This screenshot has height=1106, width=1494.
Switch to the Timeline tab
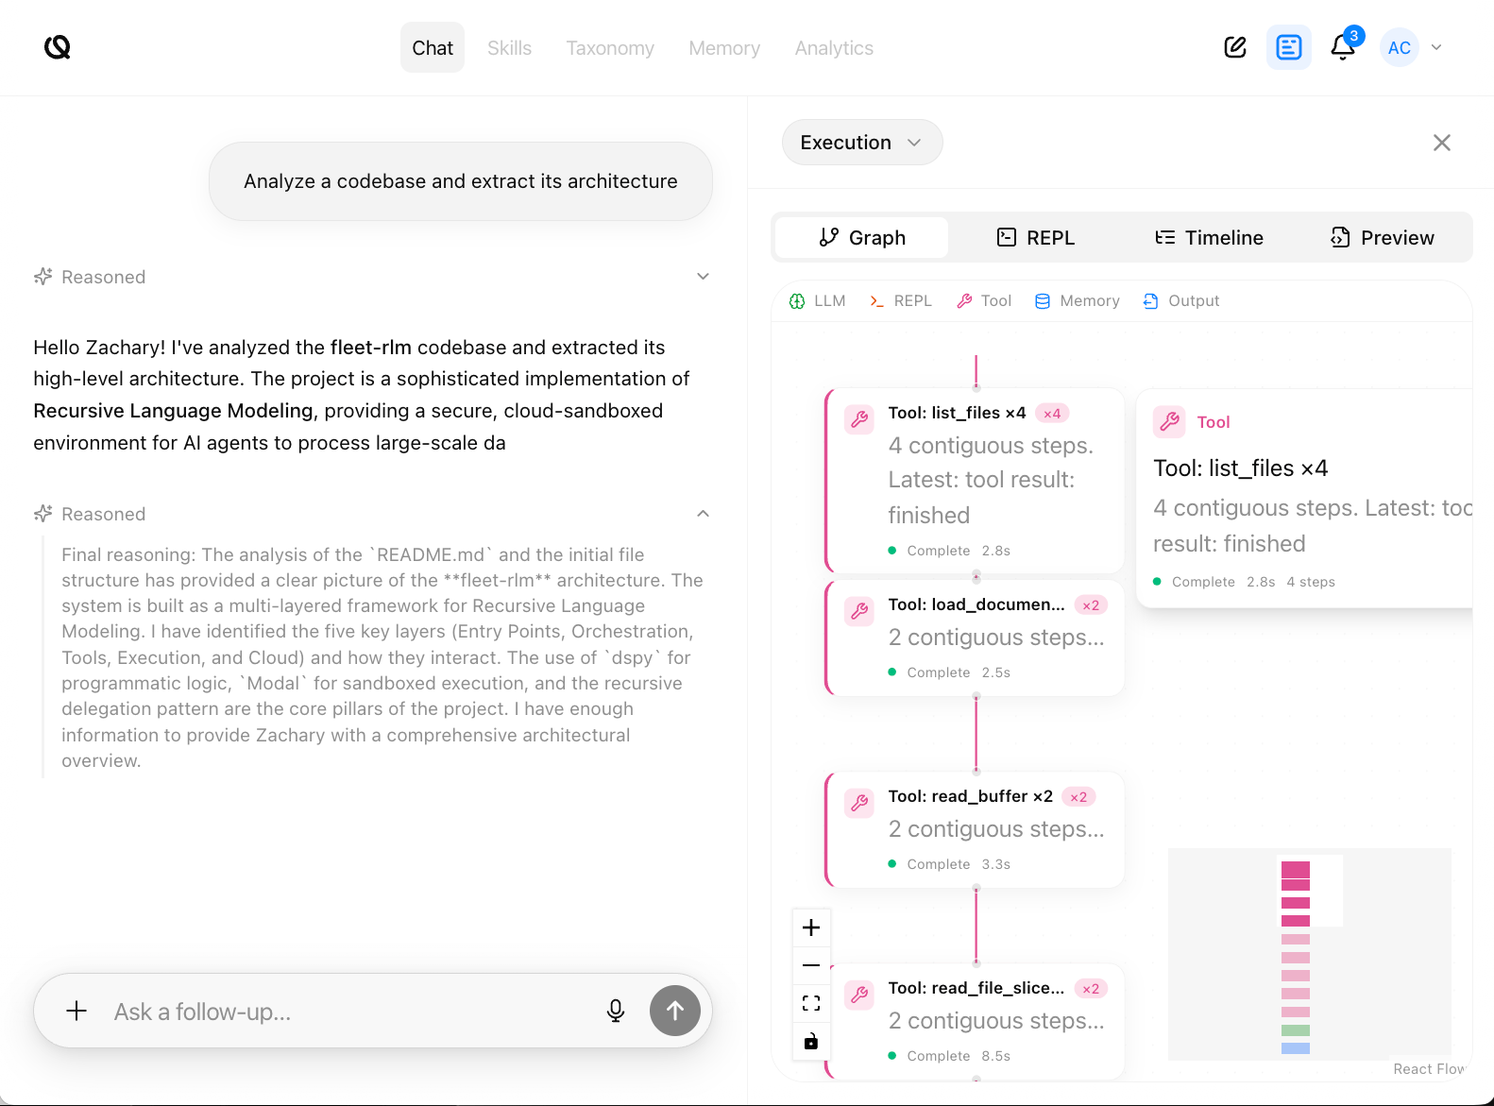[x=1209, y=238]
